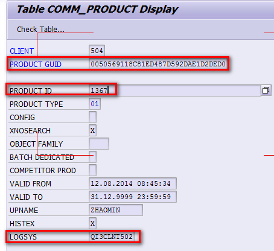Image resolution: width=274 pixels, height=251 pixels.
Task: Click the BATCH DEDICATED label
Action: (42, 157)
